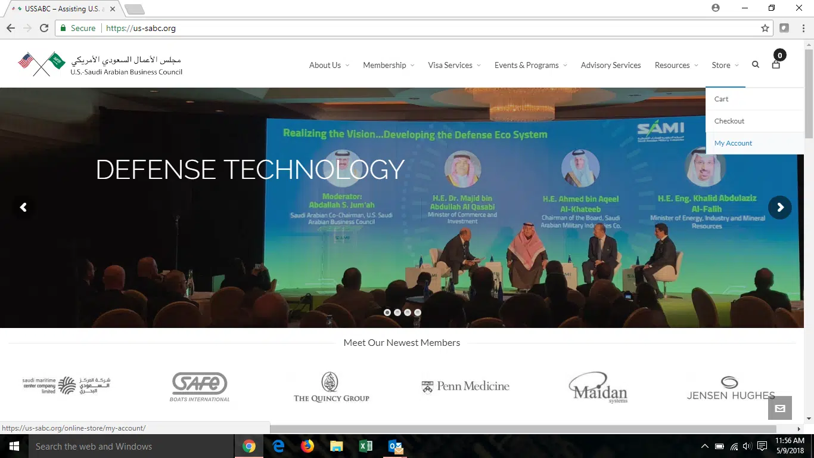Image resolution: width=814 pixels, height=458 pixels.
Task: Select the first slide indicator dot
Action: [x=387, y=312]
